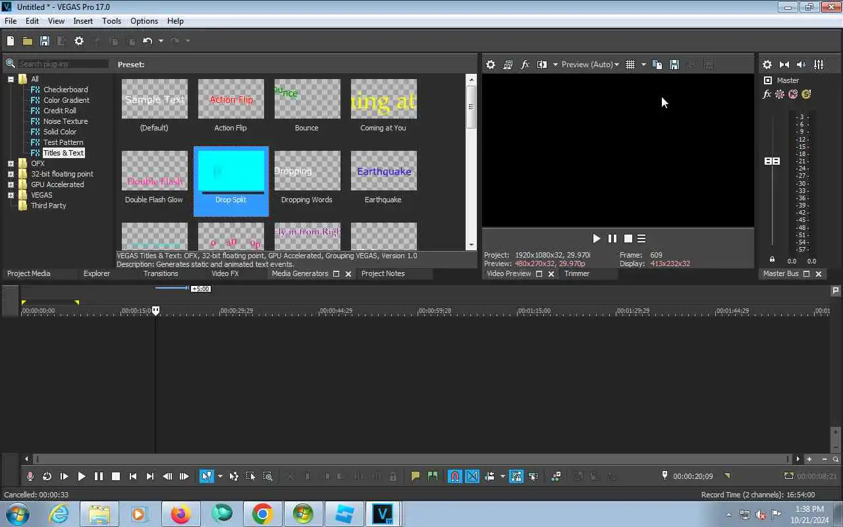This screenshot has width=843, height=527.
Task: Open Master Bus audio properties gear
Action: coord(767,65)
